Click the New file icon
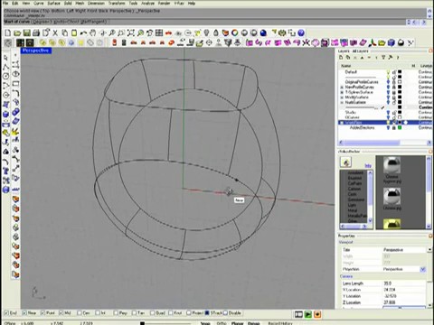434x325 pixels. point(8,32)
